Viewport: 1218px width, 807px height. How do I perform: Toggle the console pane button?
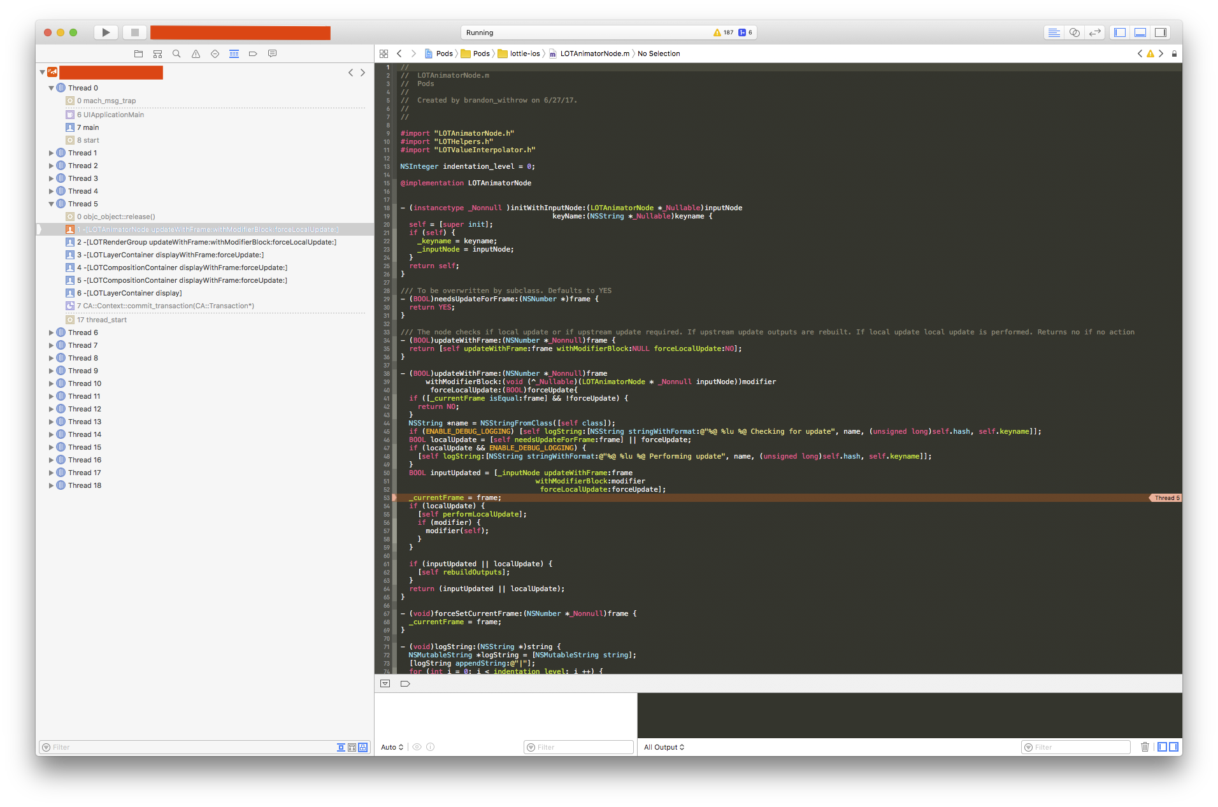[x=1173, y=747]
